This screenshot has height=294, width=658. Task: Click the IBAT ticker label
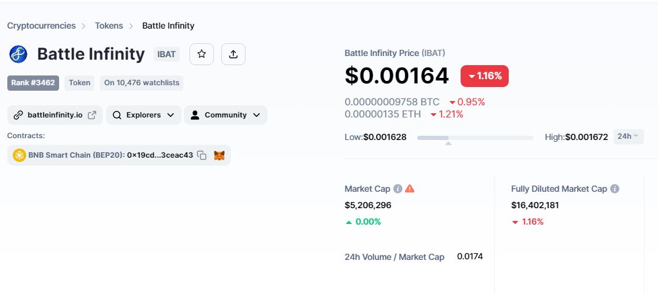166,54
